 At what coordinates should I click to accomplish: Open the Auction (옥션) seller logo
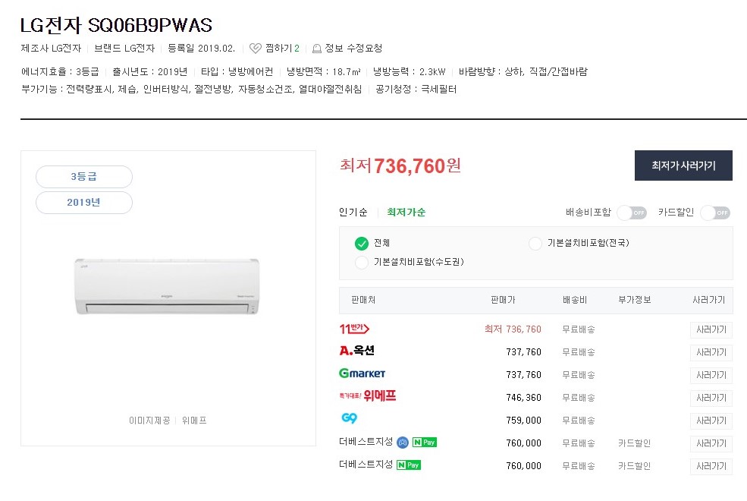pyautogui.click(x=356, y=351)
